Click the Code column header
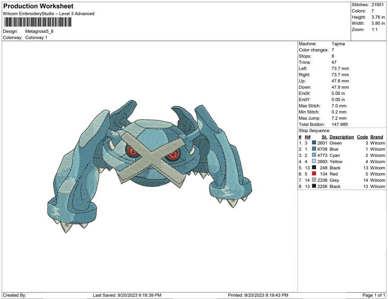 363,137
